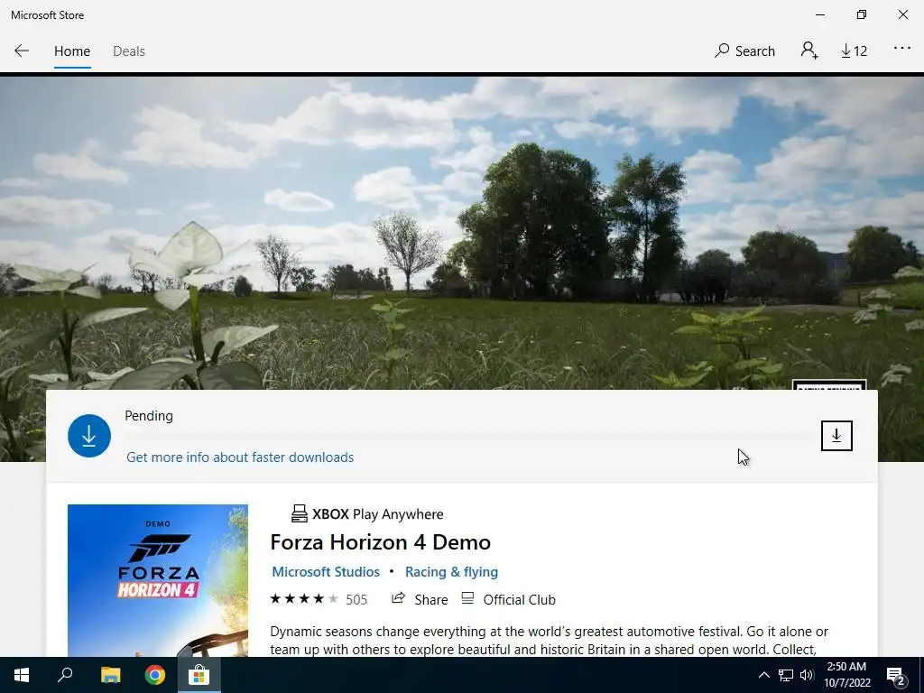Open the network tray icon
The image size is (924, 693).
(786, 675)
